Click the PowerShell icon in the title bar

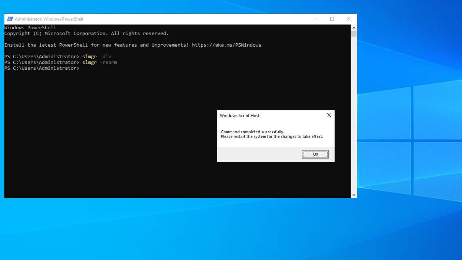(10, 19)
